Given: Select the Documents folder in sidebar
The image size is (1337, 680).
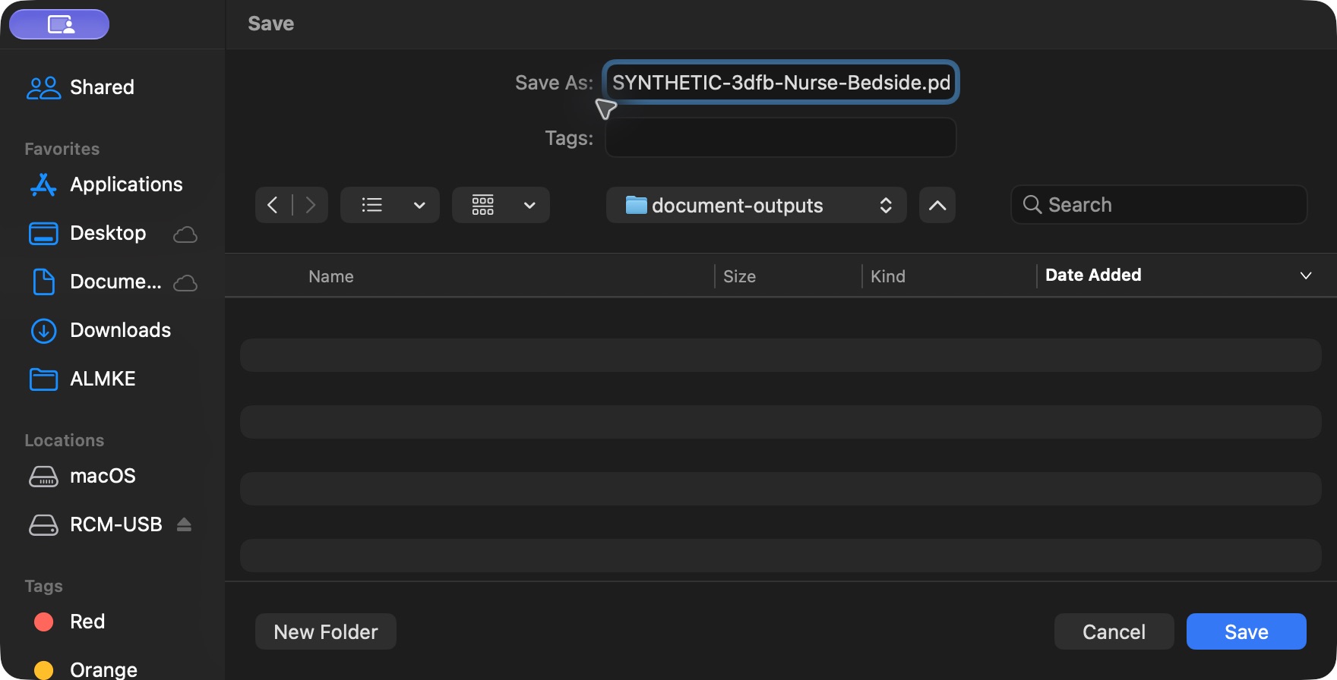Looking at the screenshot, I should (x=95, y=282).
